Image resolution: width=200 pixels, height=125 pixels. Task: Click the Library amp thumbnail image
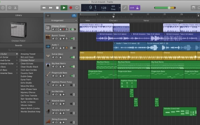click(x=19, y=30)
